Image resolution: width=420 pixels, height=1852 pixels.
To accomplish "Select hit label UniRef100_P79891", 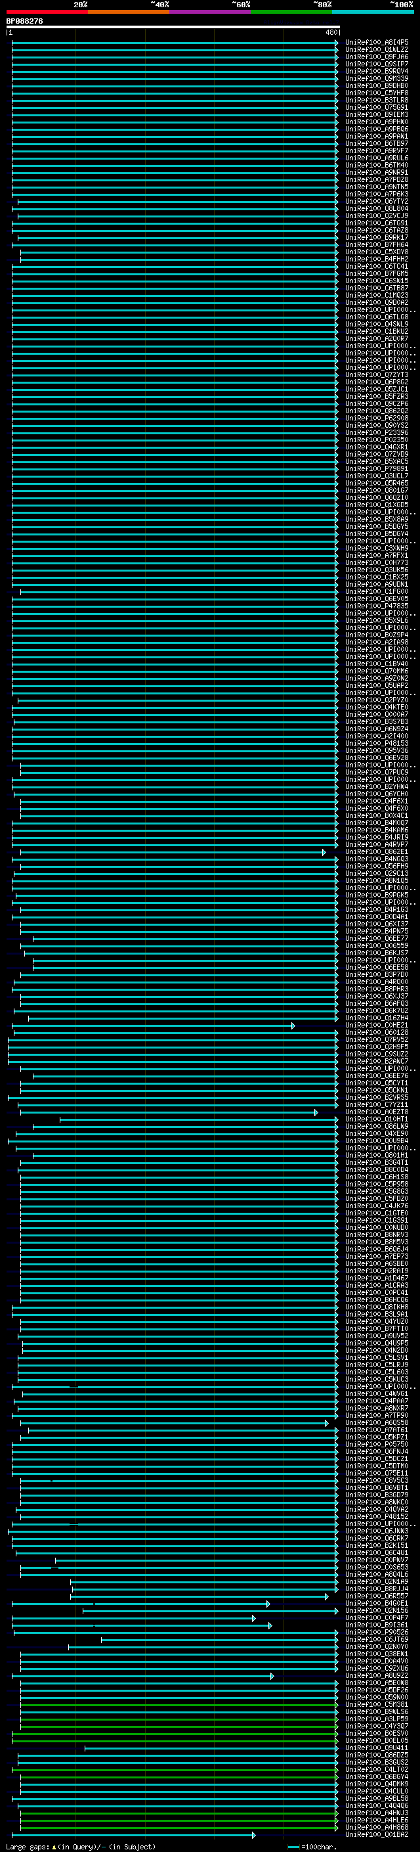I will pyautogui.click(x=376, y=469).
